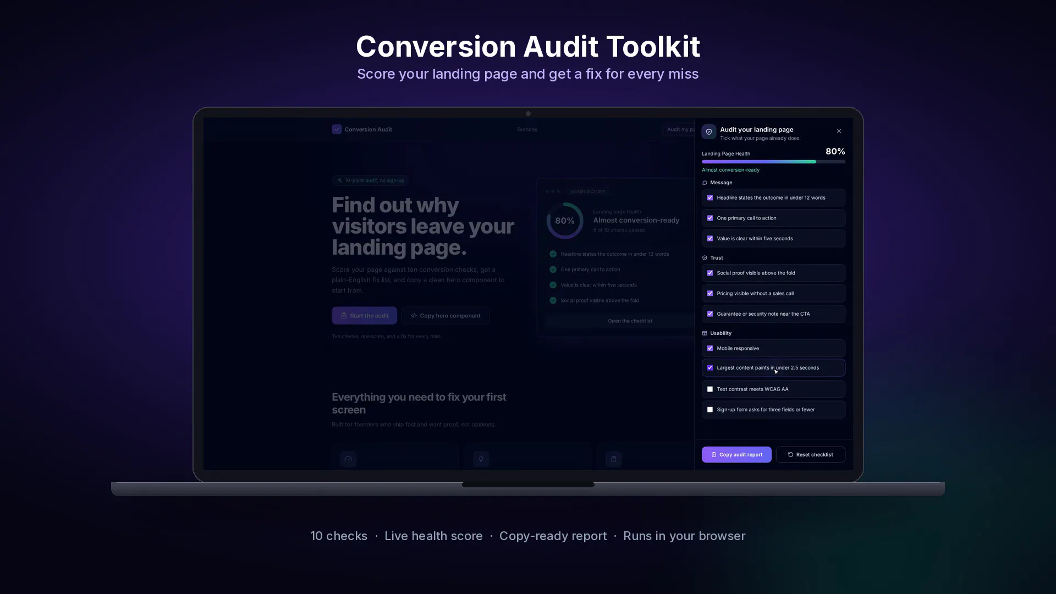Click the Usability section layout icon
1056x594 pixels.
click(x=705, y=333)
